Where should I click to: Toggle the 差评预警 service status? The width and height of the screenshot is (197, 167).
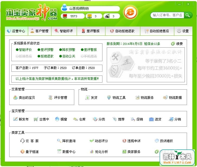[x=46, y=50]
